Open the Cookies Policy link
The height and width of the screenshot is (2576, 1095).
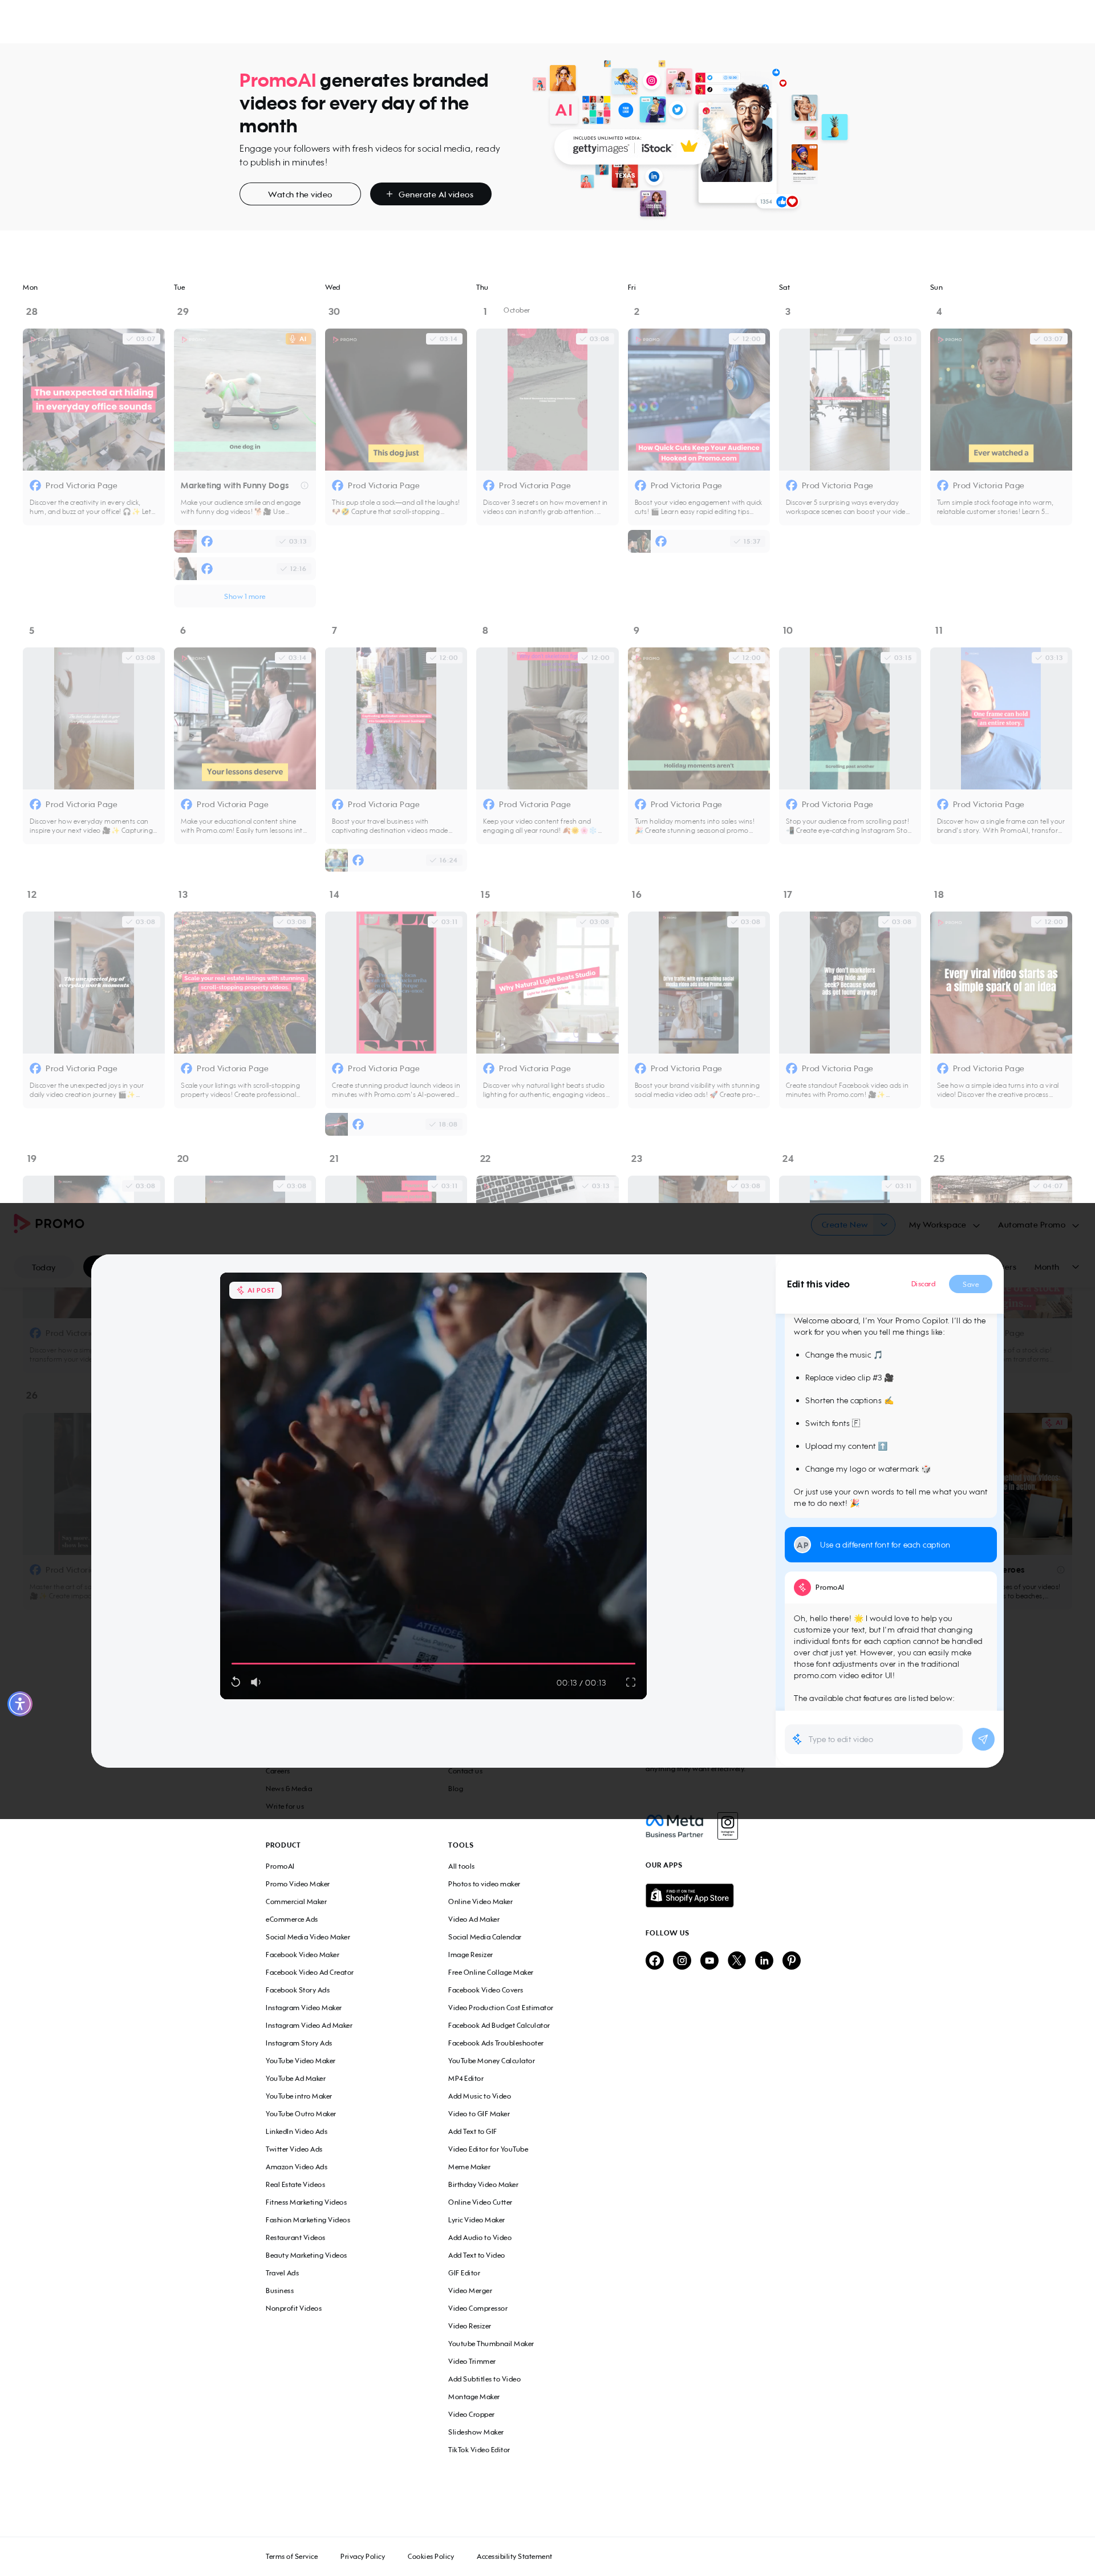(430, 2556)
